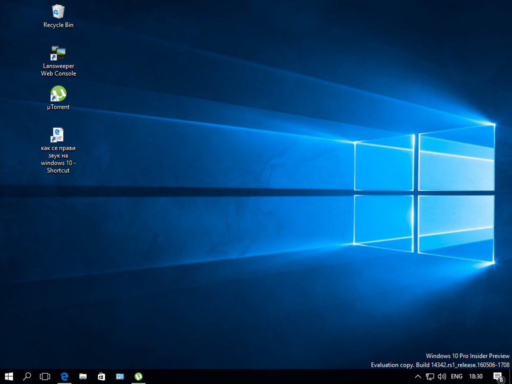This screenshot has width=512, height=384.
Task: Open File Explorer from the taskbar
Action: click(83, 376)
